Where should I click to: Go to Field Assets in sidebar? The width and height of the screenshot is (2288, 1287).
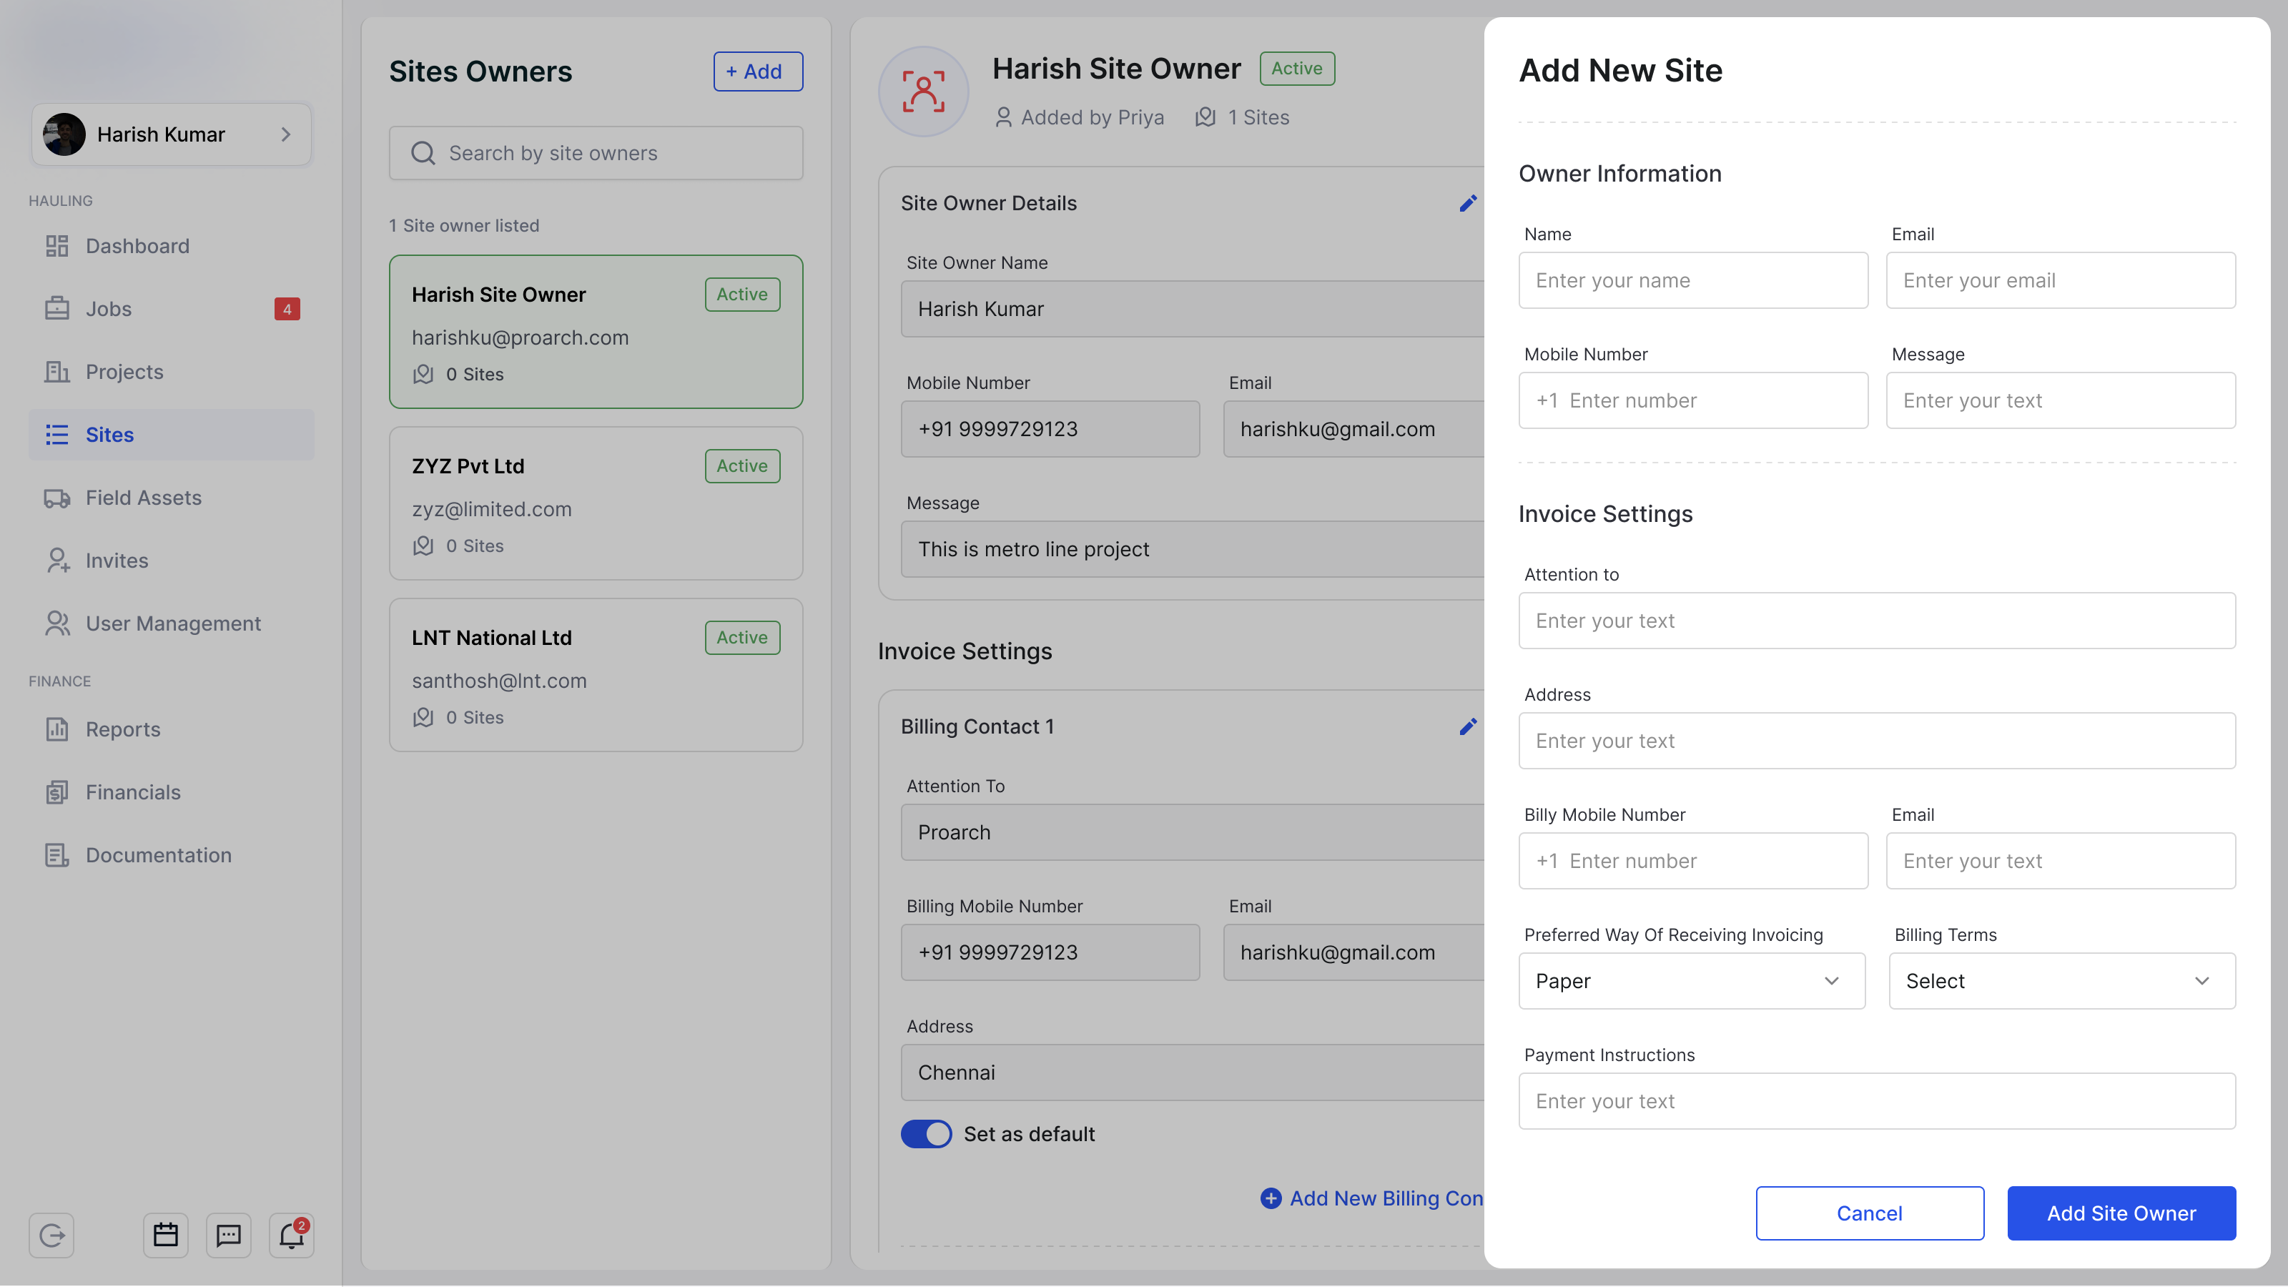(143, 498)
